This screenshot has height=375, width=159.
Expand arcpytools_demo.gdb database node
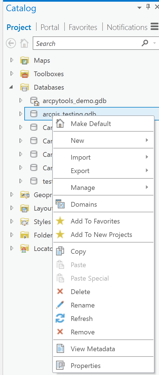click(x=21, y=101)
